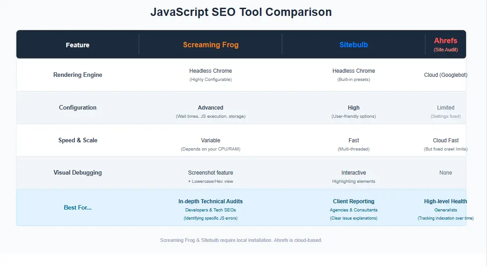Viewport: 487px width, 266px height.
Task: Click Headless Chrome in Sitebulb column
Action: (353, 71)
